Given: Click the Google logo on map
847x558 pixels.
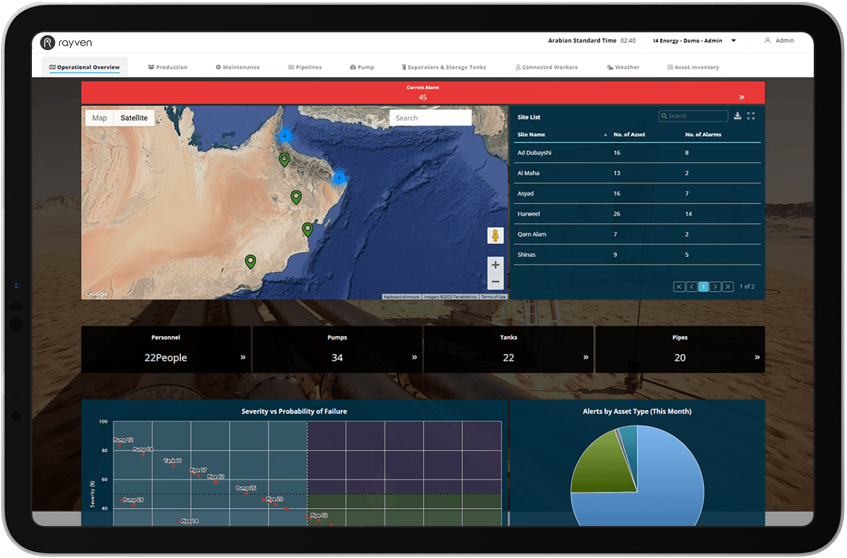Looking at the screenshot, I should [x=96, y=294].
